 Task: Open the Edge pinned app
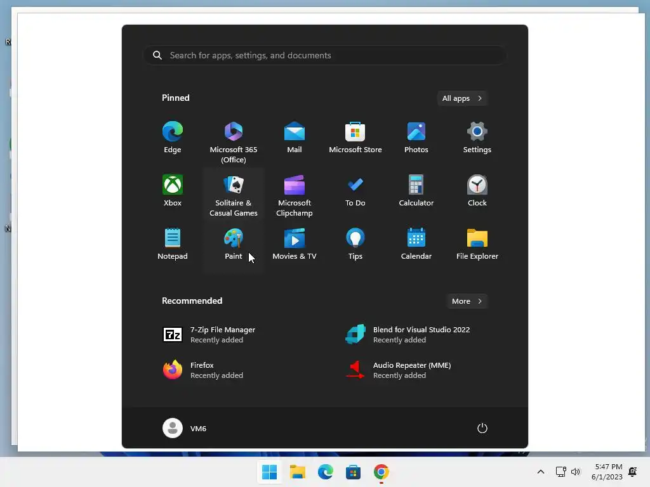173,138
